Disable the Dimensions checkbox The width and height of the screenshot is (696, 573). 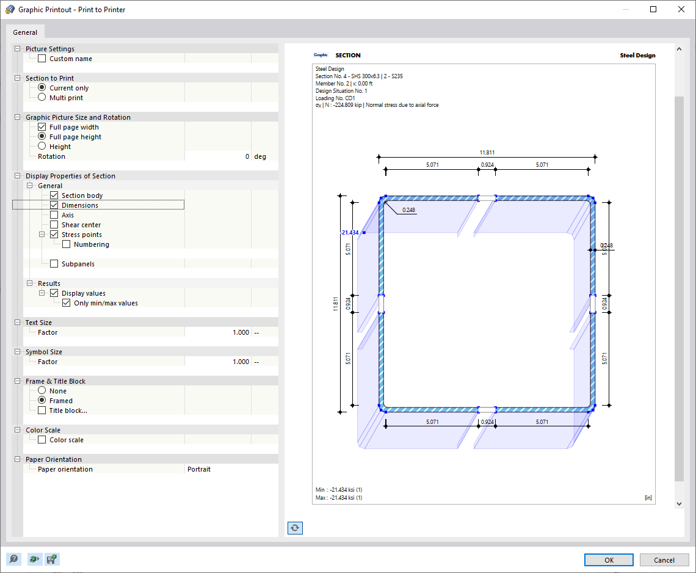(x=54, y=205)
